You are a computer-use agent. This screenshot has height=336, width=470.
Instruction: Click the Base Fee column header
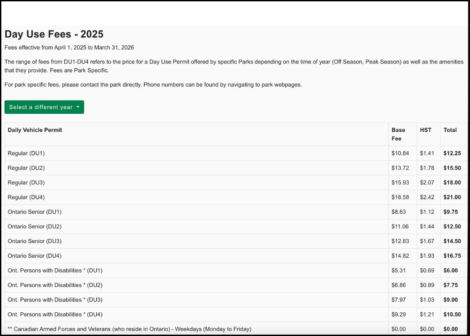coord(398,134)
